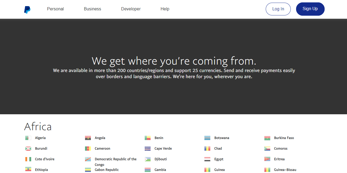Go to the Help page
The image size is (347, 173).
165,9
